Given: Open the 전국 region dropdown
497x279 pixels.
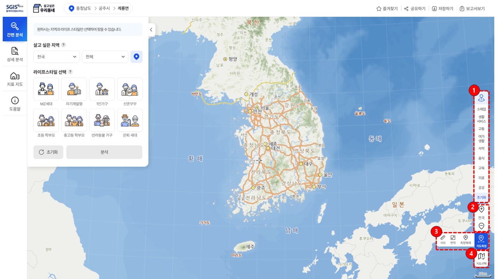Looking at the screenshot, I should [x=57, y=57].
